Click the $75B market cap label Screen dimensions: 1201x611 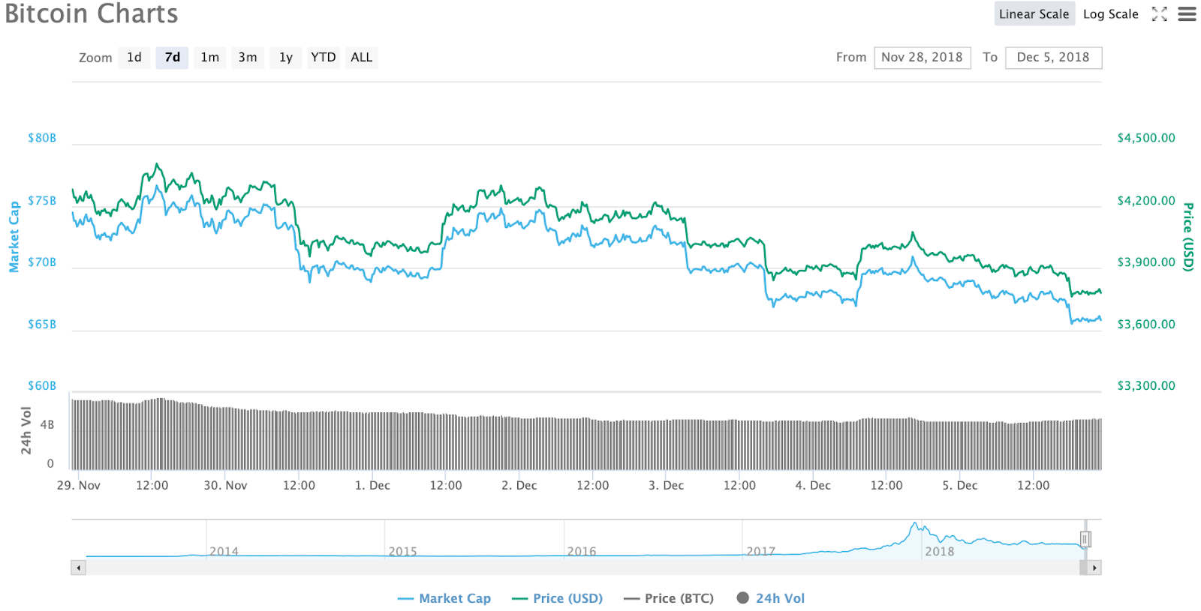pyautogui.click(x=42, y=201)
